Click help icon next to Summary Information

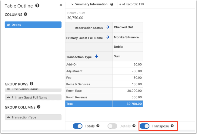(x=112, y=4)
